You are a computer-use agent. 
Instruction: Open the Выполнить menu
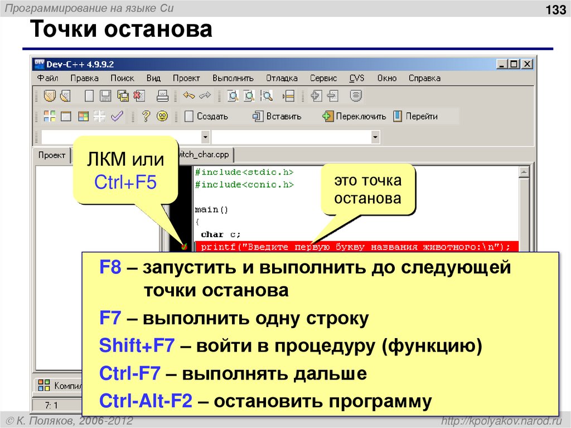point(233,78)
